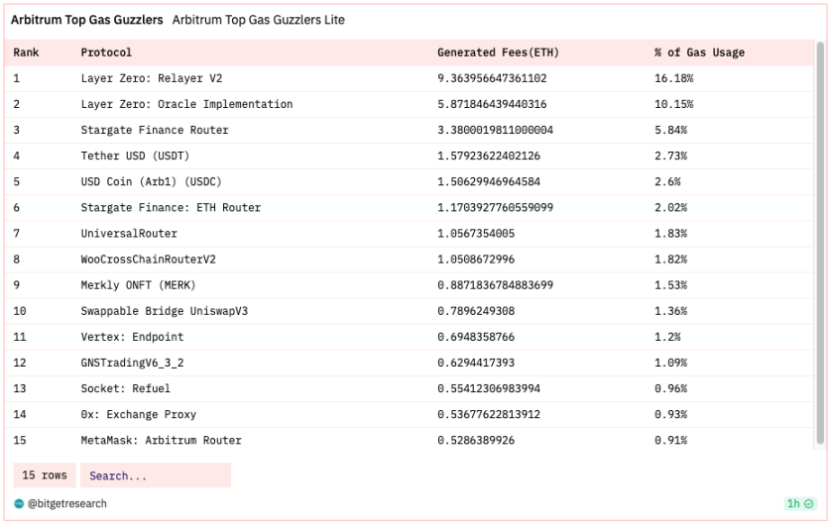Click the 1h refresh status checkmark icon
Screen dimensions: 832x527
[808, 503]
